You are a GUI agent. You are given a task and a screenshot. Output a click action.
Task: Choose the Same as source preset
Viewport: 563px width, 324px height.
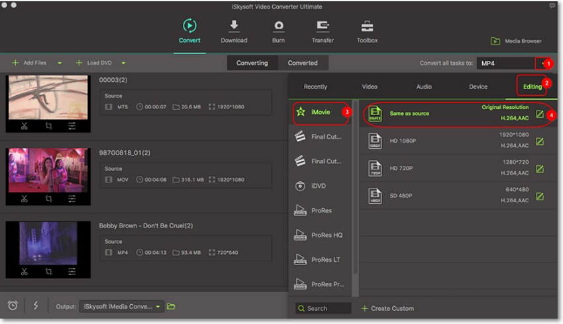(x=458, y=114)
